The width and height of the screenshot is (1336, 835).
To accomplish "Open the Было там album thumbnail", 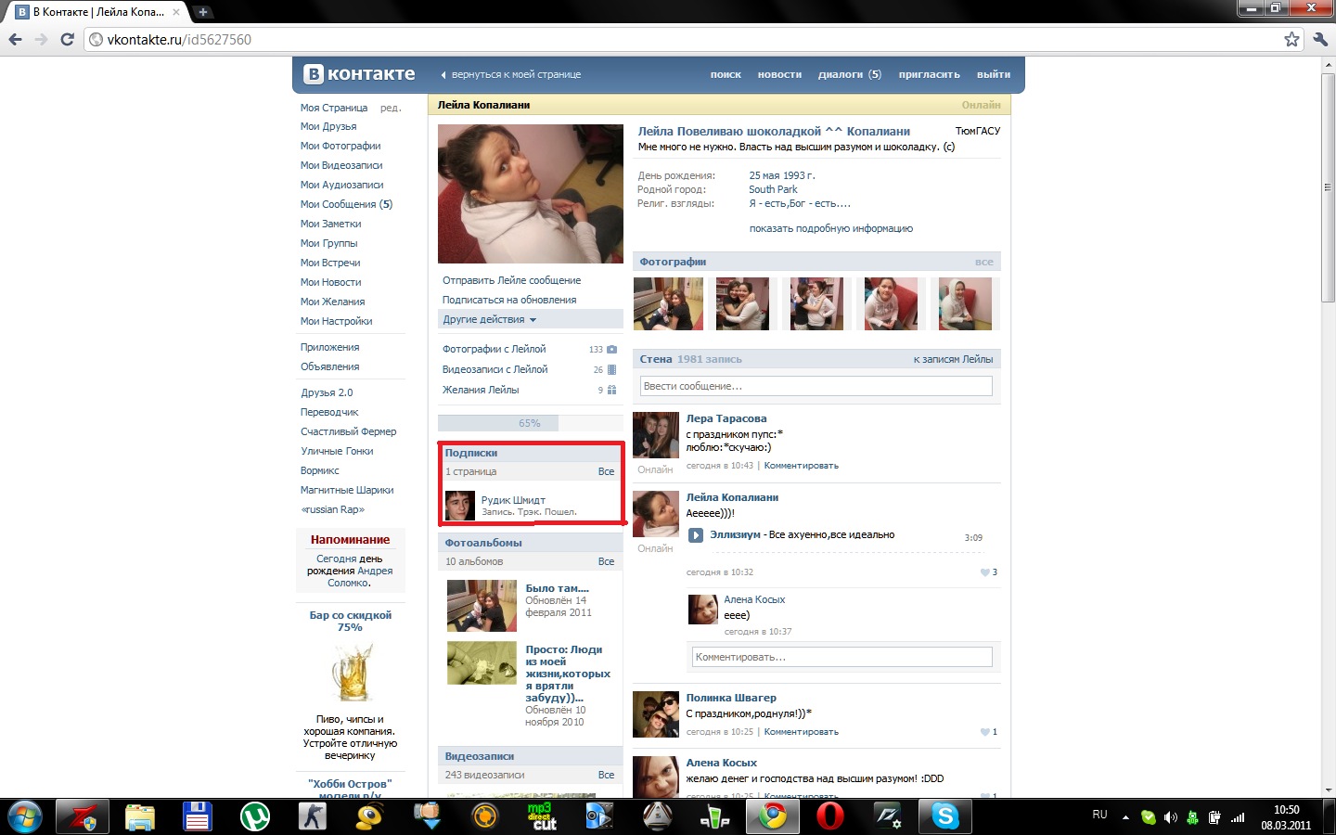I will 482,605.
